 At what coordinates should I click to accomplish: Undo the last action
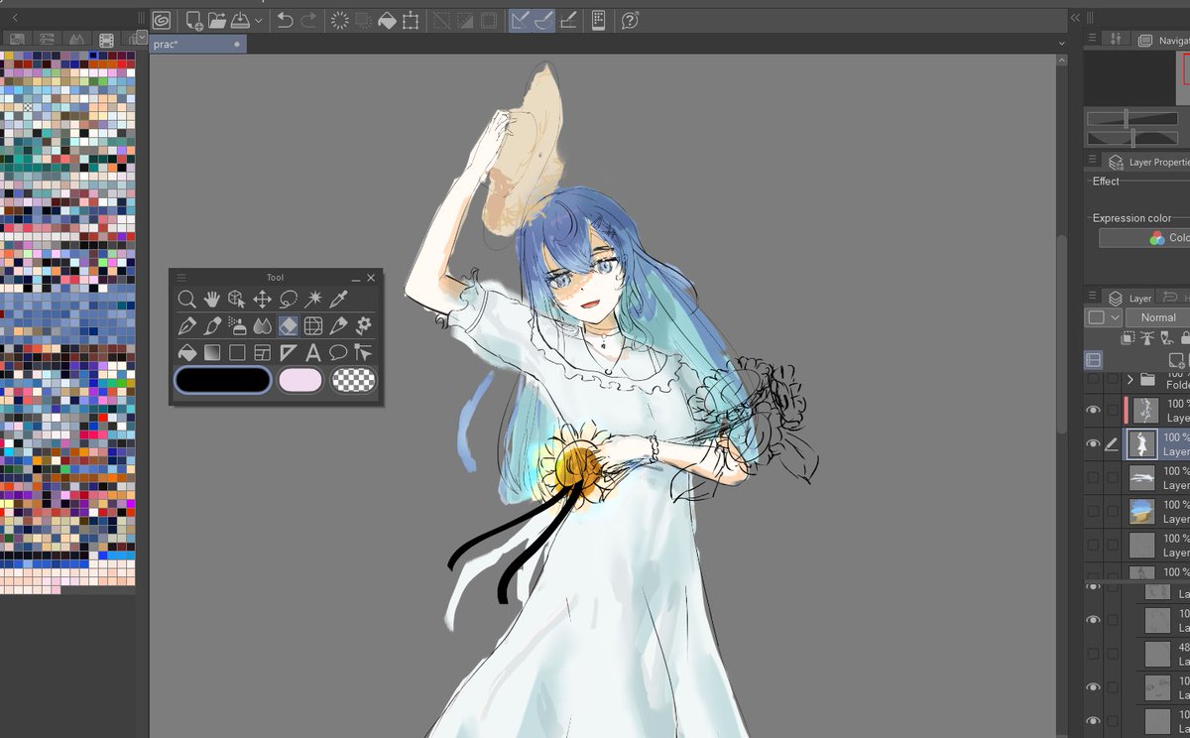(285, 20)
